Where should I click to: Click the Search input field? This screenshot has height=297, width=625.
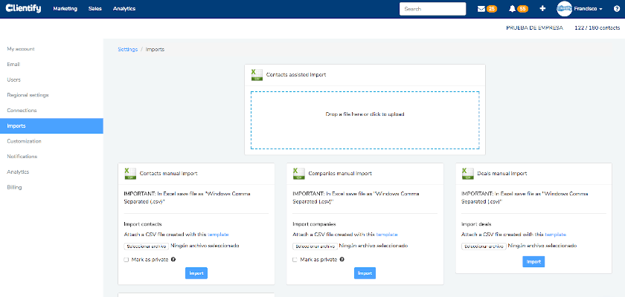[x=432, y=9]
